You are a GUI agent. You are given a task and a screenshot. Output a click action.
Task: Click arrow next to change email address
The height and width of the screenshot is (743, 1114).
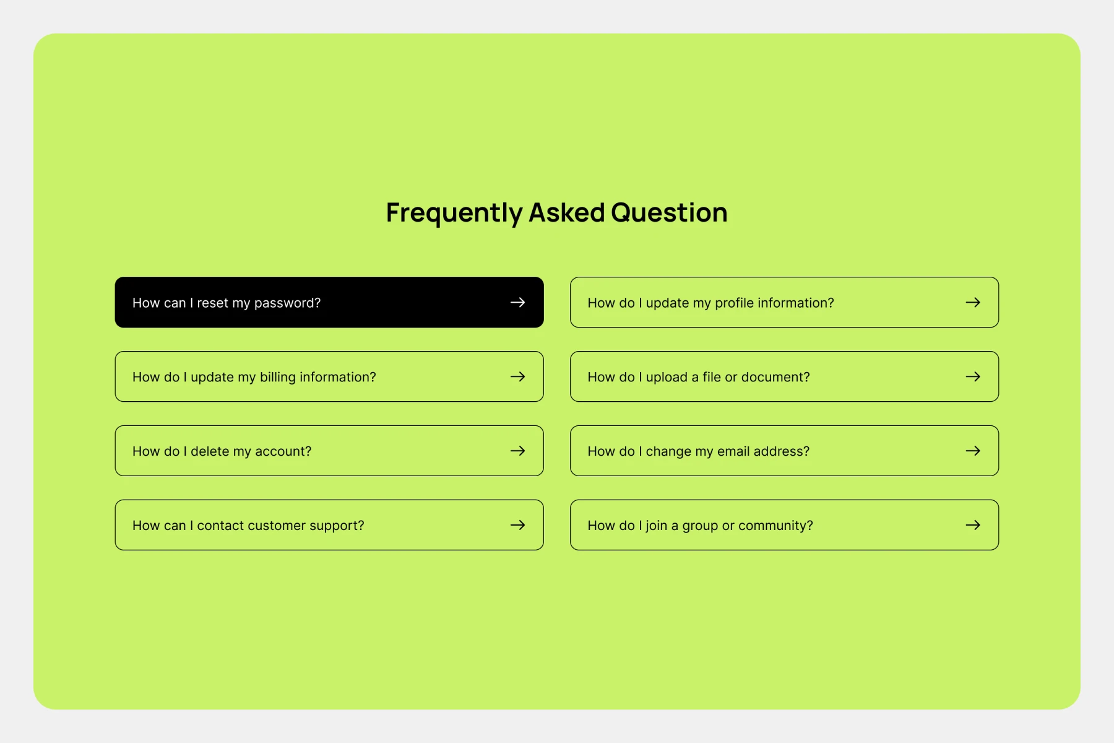pyautogui.click(x=973, y=451)
